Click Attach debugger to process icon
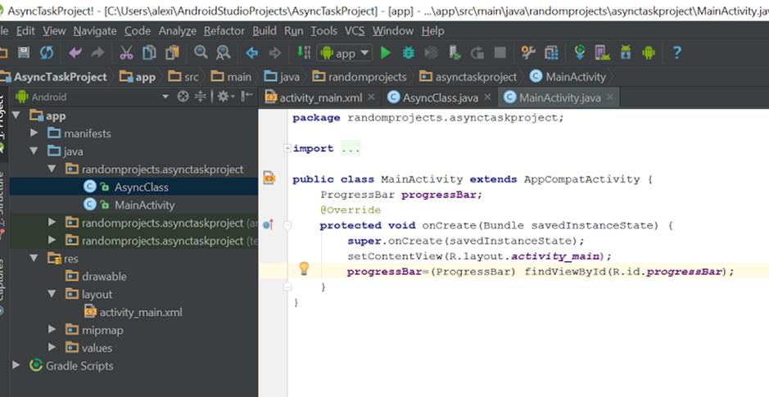 click(x=455, y=52)
